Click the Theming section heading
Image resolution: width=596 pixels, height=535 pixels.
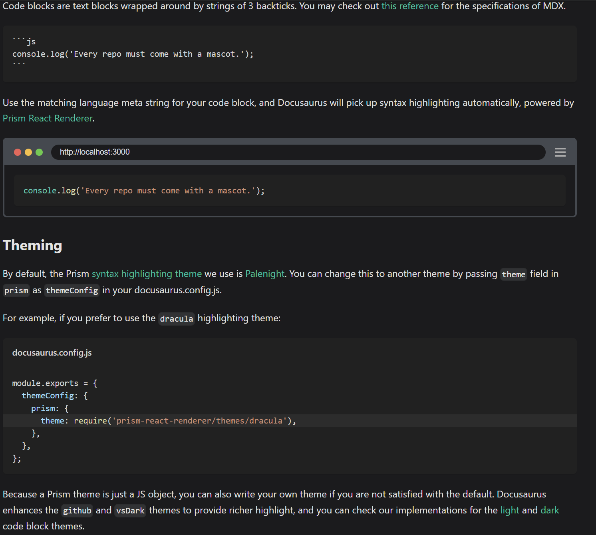coord(32,245)
